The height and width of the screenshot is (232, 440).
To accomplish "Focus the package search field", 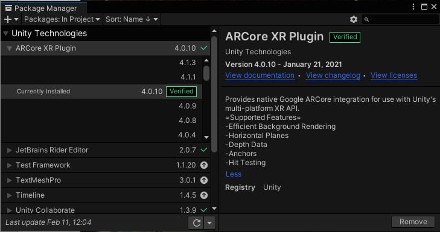I will [400, 19].
